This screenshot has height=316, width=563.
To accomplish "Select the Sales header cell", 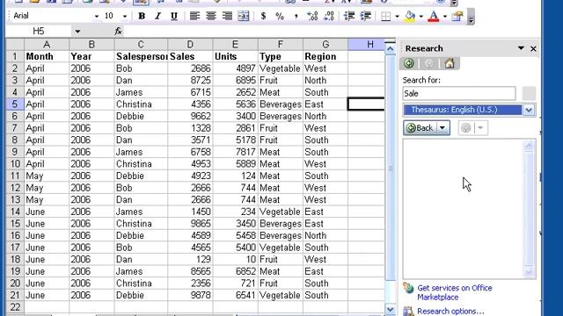I will 190,56.
